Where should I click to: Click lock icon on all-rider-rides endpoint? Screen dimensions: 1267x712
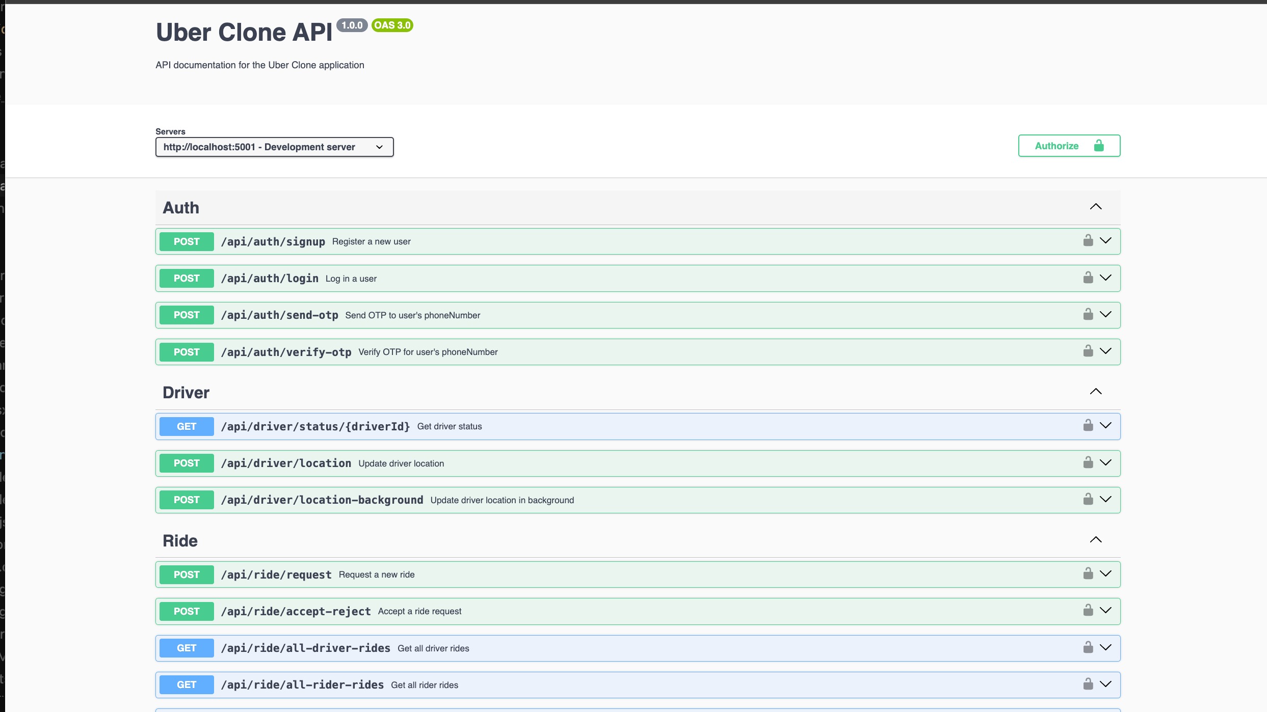(1088, 684)
